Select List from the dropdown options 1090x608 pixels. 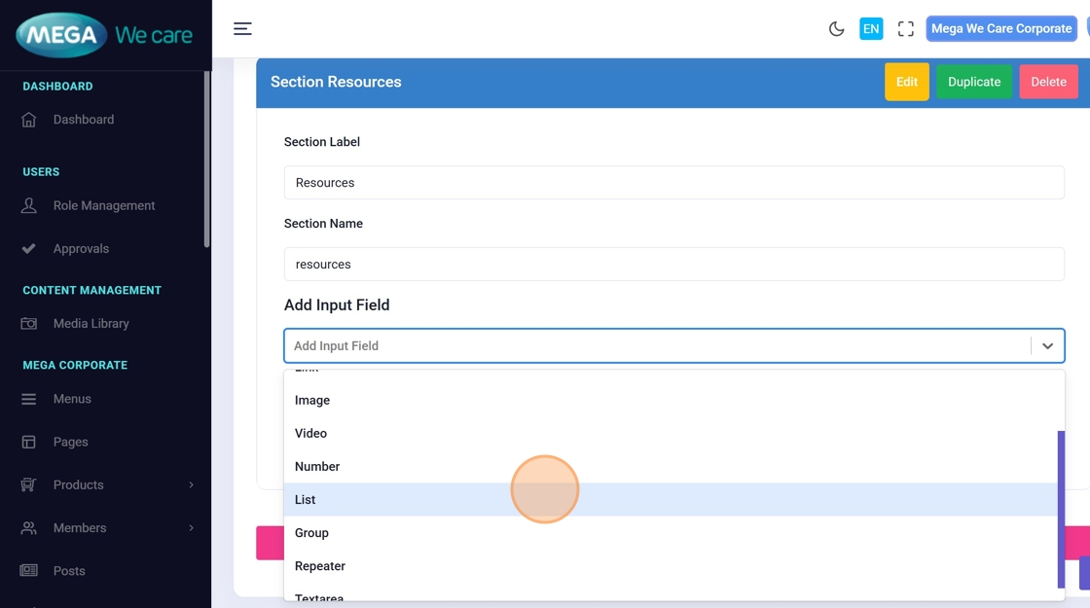[x=306, y=500]
